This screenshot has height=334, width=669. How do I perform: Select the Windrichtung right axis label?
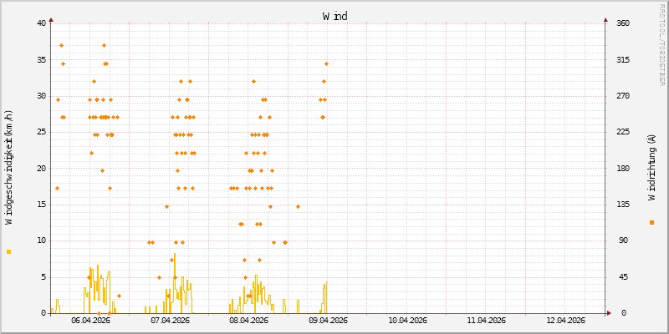(x=651, y=167)
